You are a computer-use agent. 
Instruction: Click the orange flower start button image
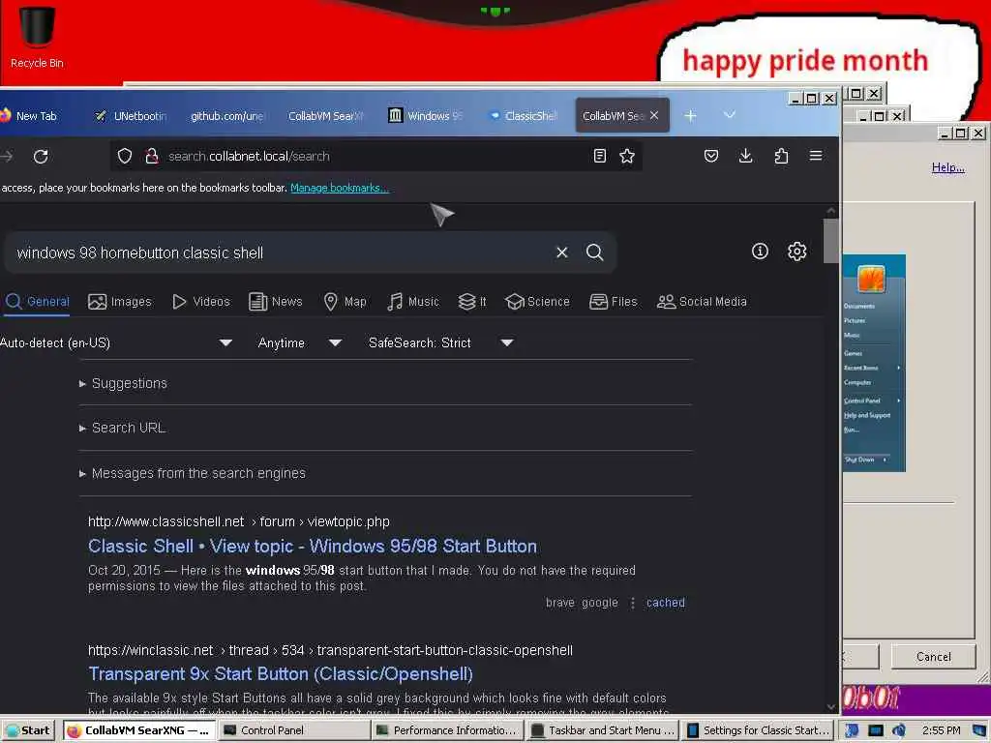(x=871, y=278)
